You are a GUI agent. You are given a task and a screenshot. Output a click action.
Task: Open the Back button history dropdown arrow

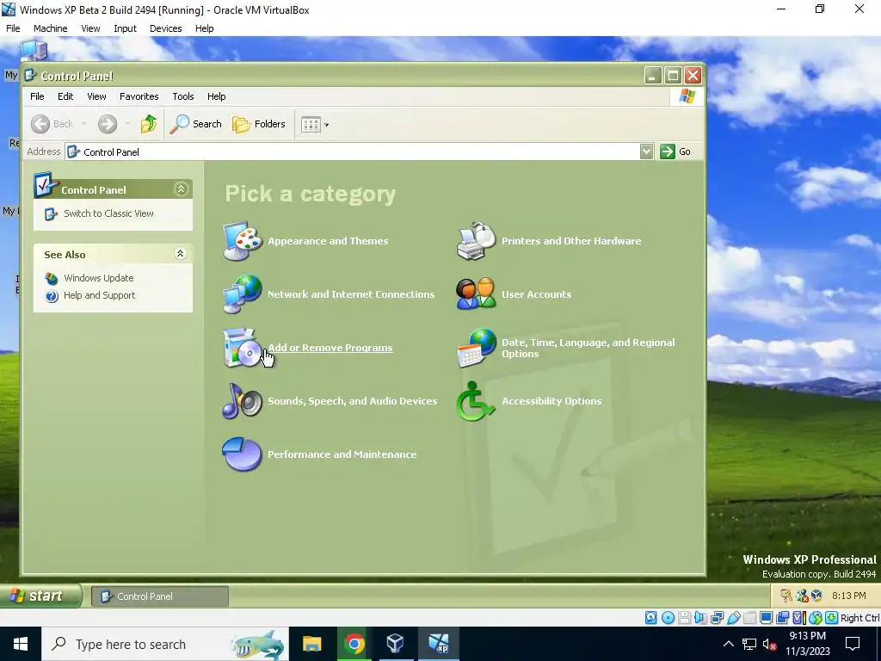tap(83, 124)
